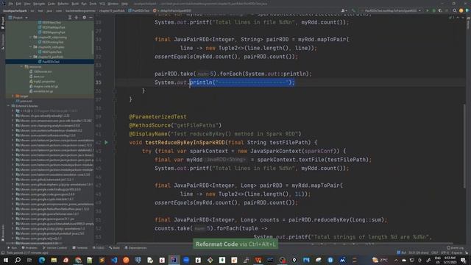Open Task View in taskbar
This screenshot has width=471, height=265.
29,260
